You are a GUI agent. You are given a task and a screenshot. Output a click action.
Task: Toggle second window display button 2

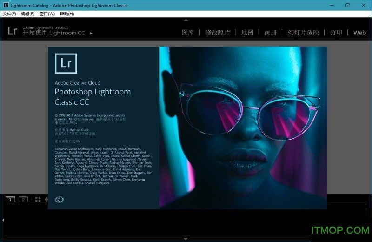pyautogui.click(x=23, y=200)
